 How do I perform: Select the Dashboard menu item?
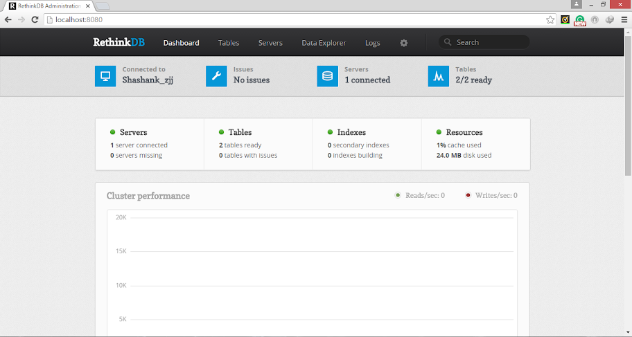(x=181, y=43)
